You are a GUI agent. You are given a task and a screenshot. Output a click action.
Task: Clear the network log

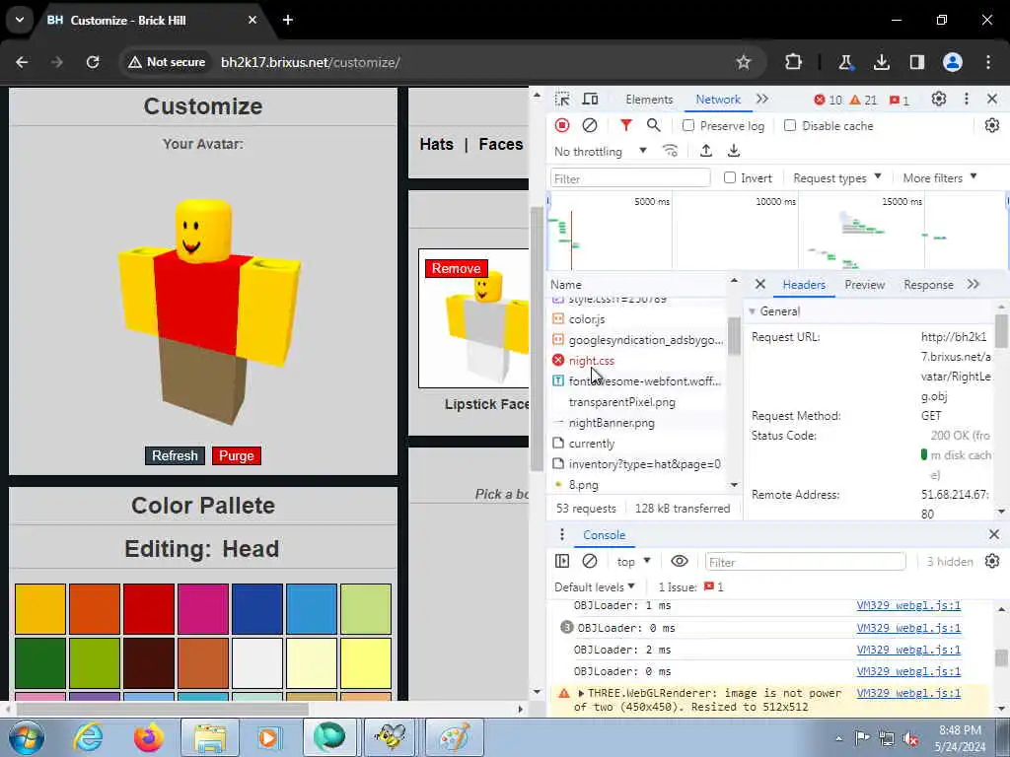coord(590,125)
